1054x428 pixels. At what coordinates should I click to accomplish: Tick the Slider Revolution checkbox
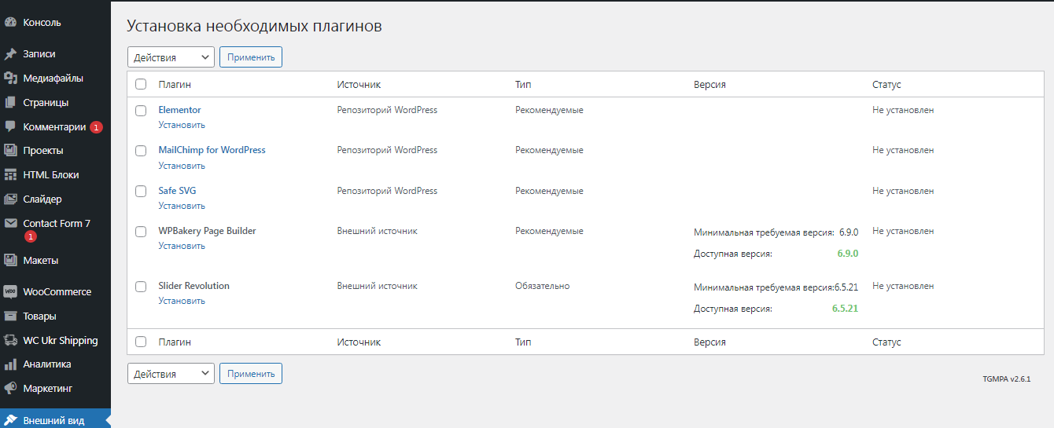point(141,287)
